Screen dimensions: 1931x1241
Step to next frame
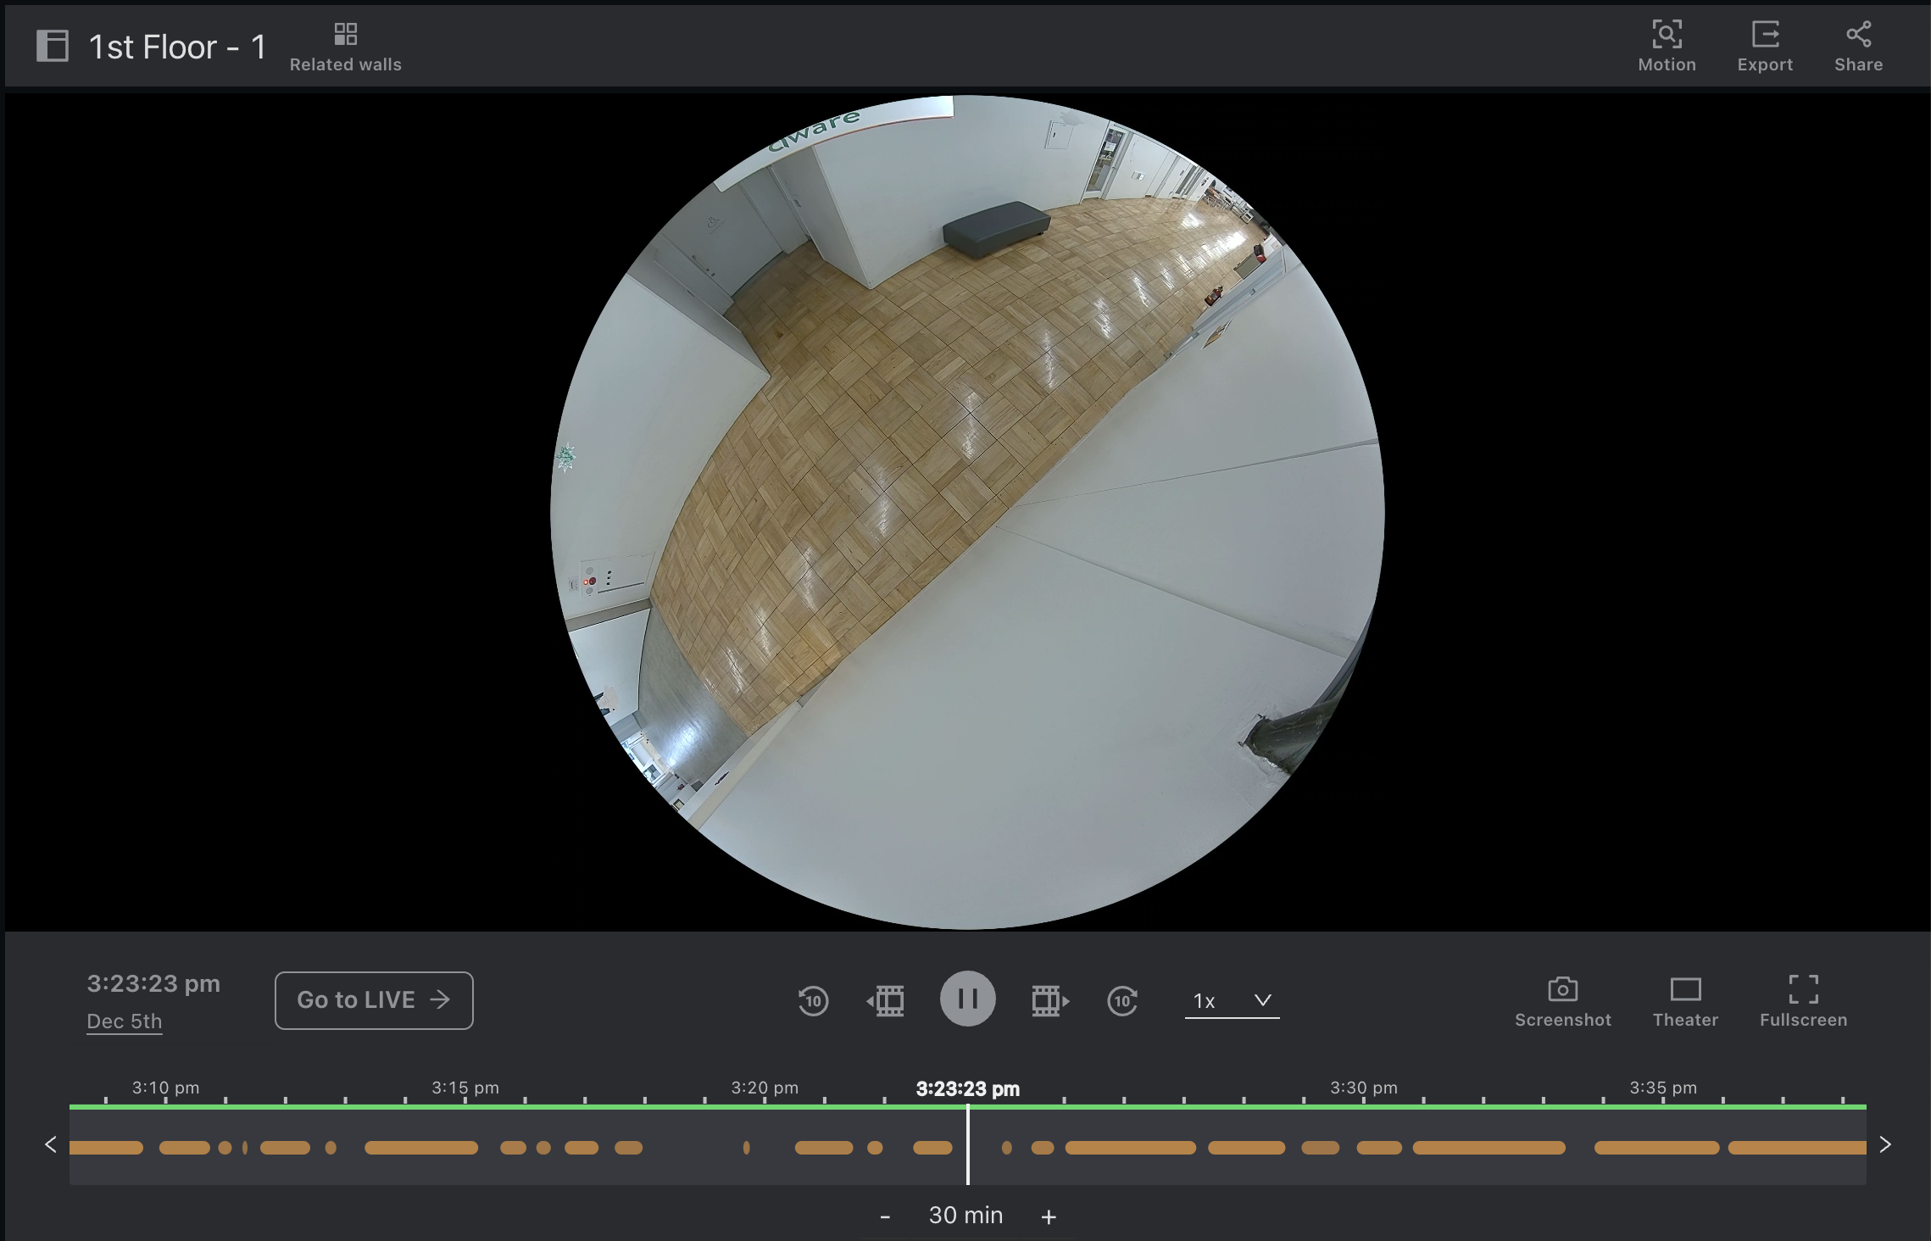(x=1049, y=1000)
